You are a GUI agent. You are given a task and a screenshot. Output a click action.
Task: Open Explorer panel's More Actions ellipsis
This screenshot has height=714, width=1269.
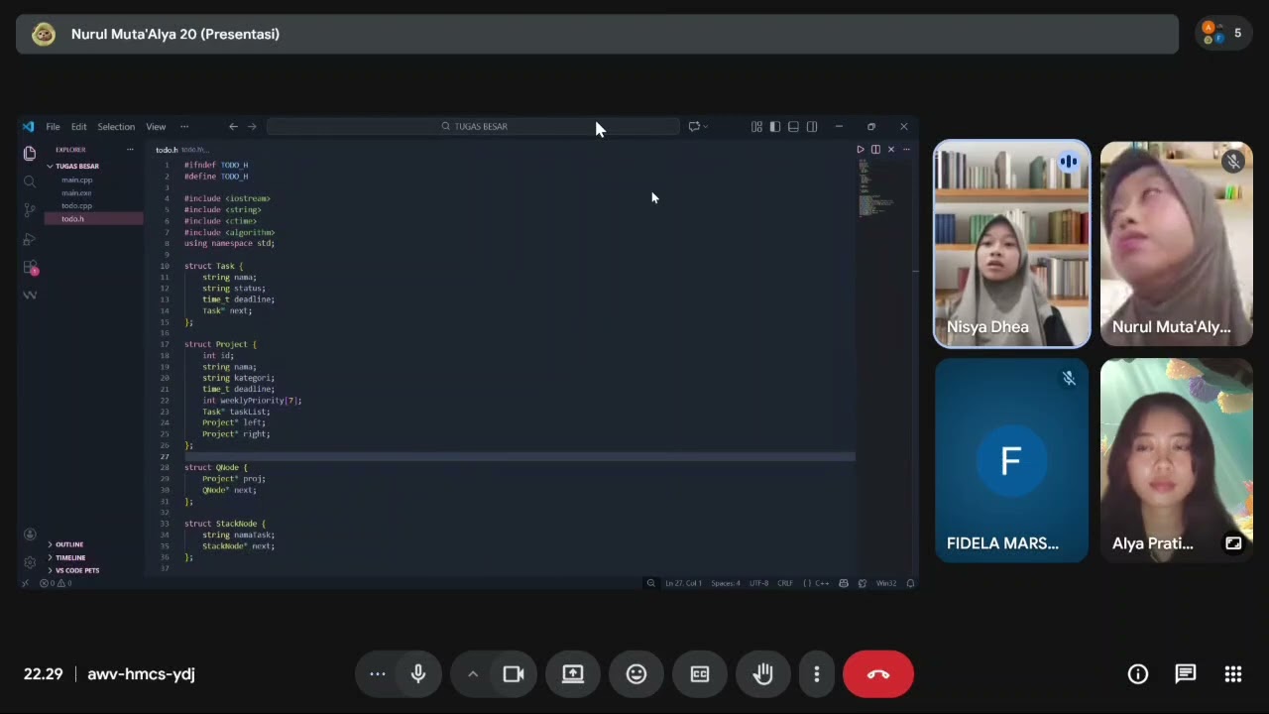coord(130,150)
